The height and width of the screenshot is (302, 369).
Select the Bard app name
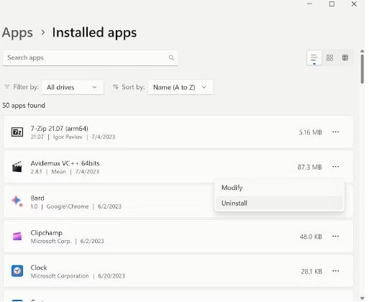[x=37, y=198]
